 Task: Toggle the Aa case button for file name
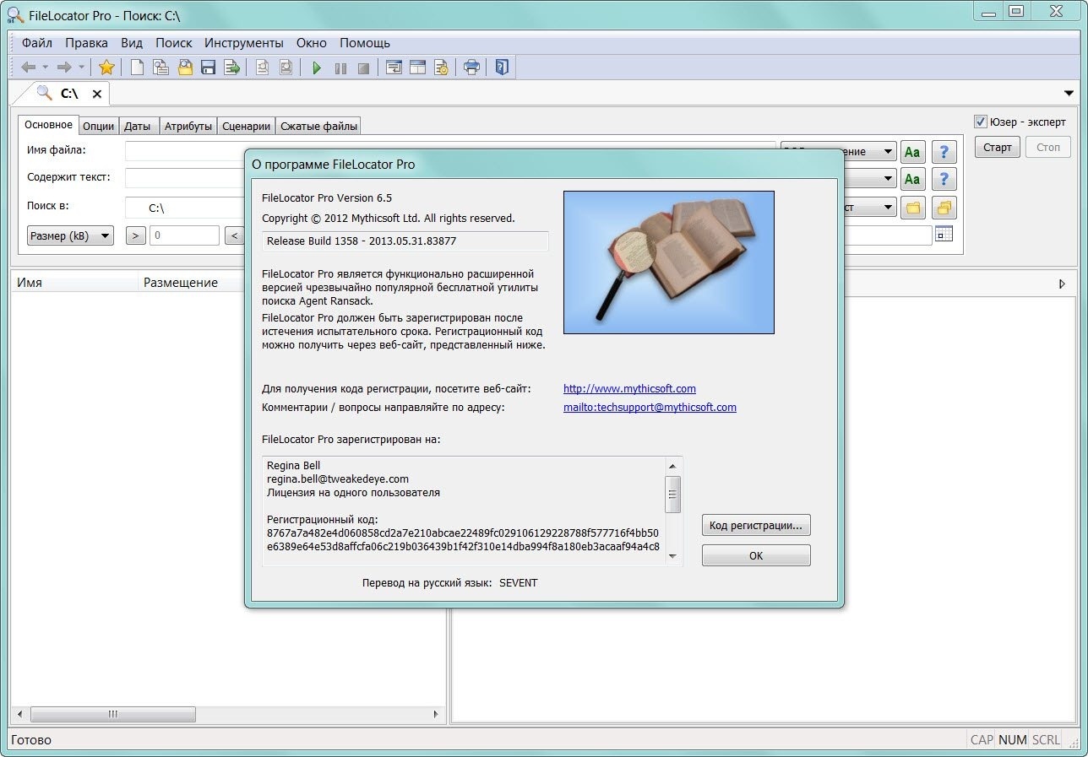click(912, 152)
